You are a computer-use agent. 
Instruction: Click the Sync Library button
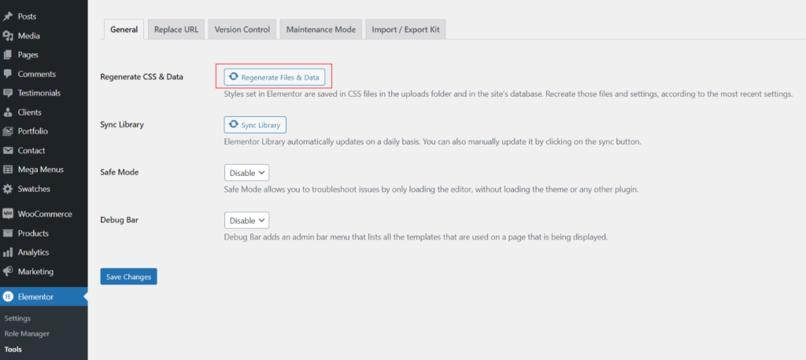coord(255,125)
